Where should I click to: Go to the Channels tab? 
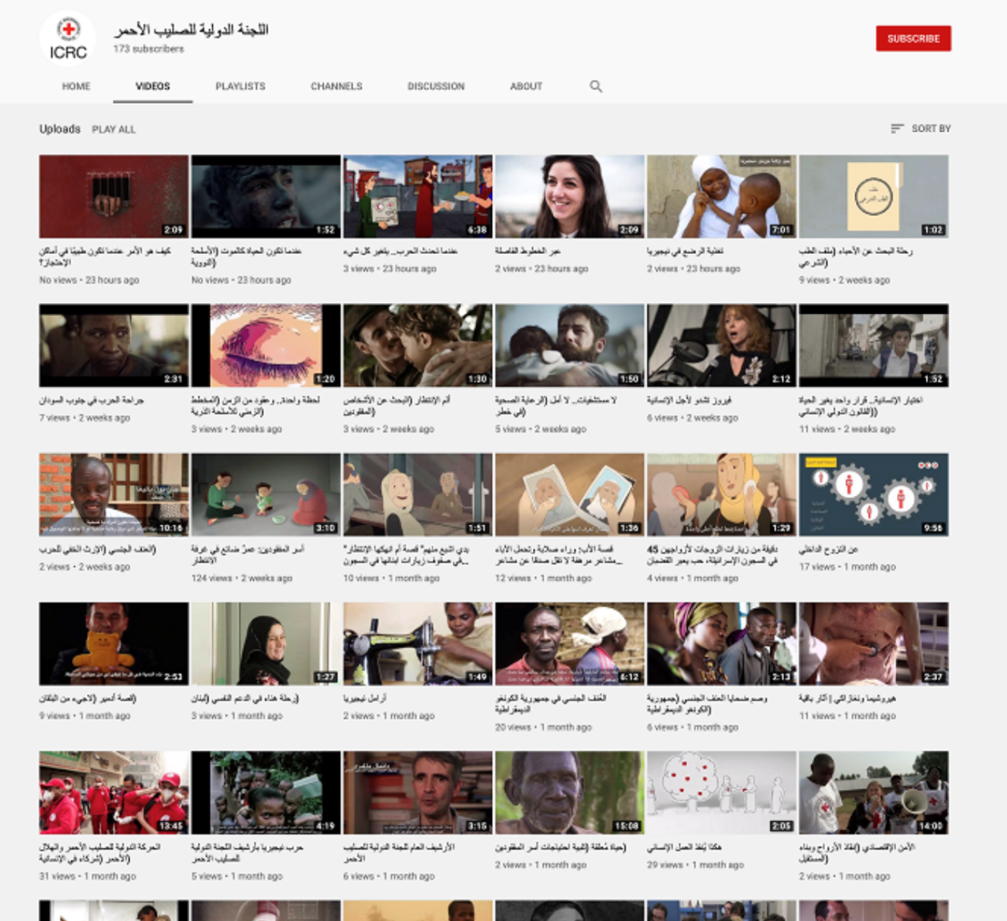(336, 86)
